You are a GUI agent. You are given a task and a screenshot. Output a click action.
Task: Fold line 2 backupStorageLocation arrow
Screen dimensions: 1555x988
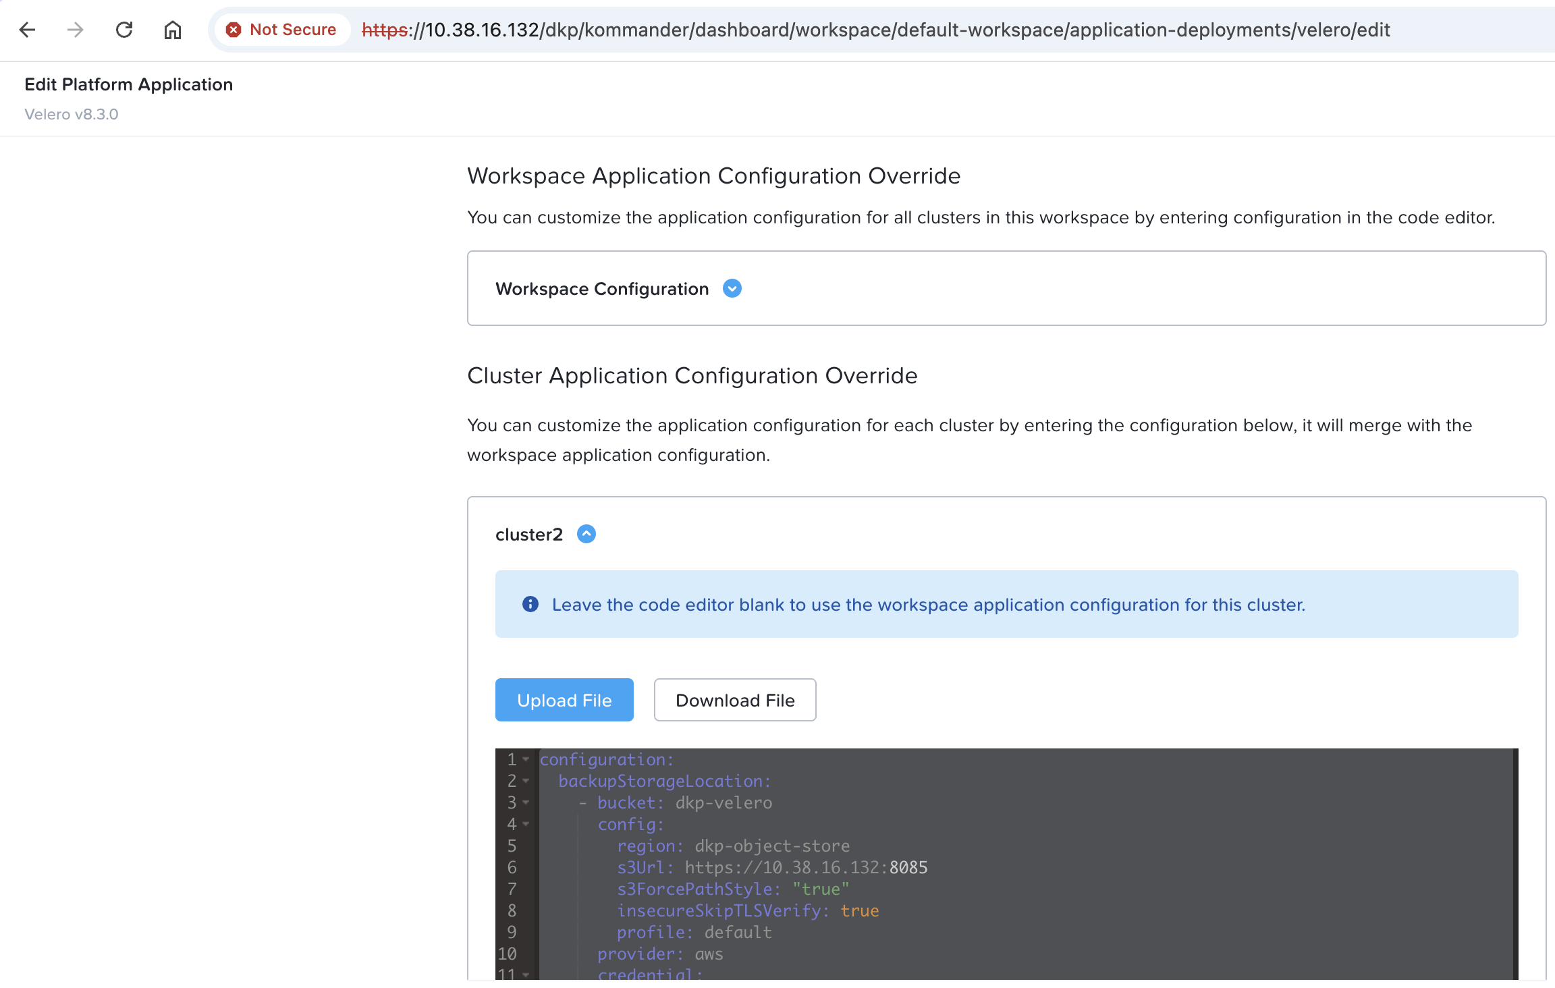[x=526, y=781]
